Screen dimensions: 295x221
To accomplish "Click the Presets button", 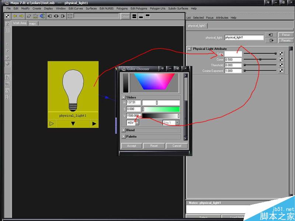I will pos(285,40).
